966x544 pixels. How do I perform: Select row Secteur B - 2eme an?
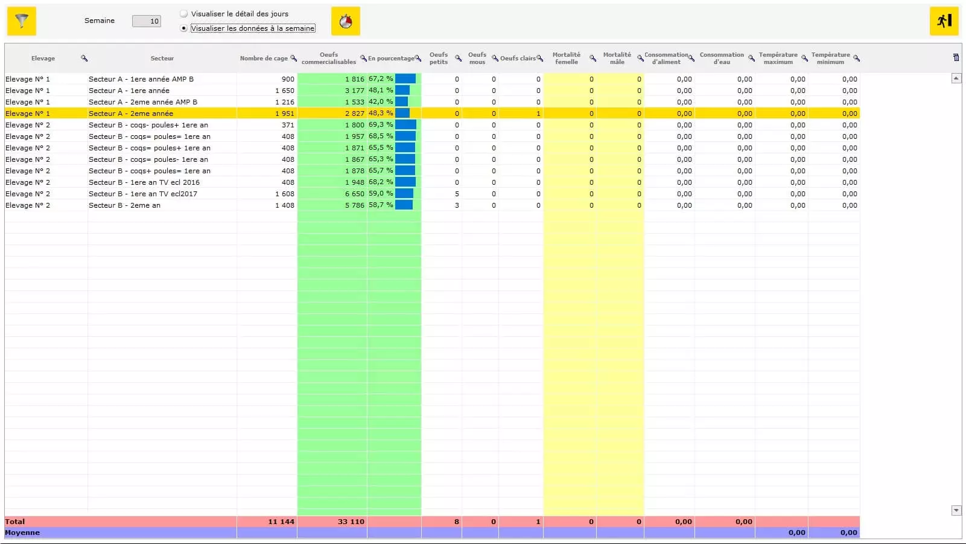pos(432,205)
